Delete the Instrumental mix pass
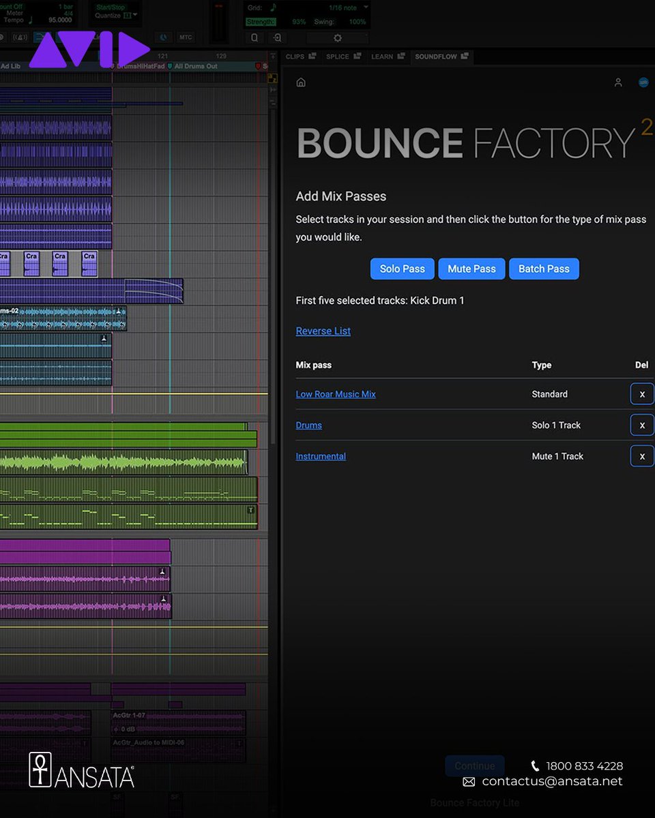 (642, 456)
